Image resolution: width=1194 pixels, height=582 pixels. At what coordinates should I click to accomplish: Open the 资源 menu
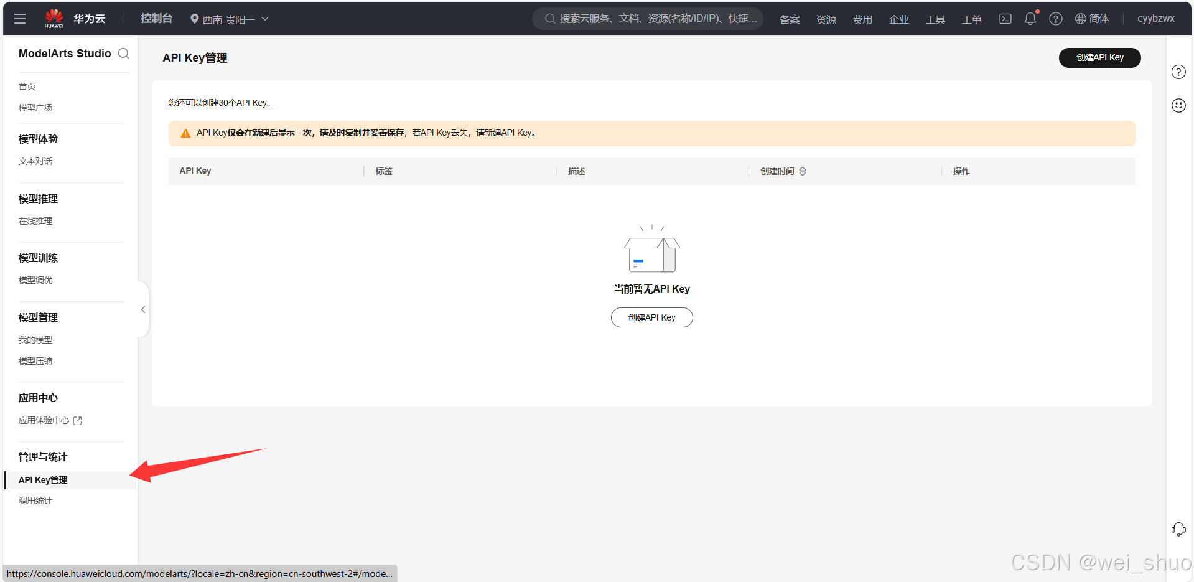826,19
